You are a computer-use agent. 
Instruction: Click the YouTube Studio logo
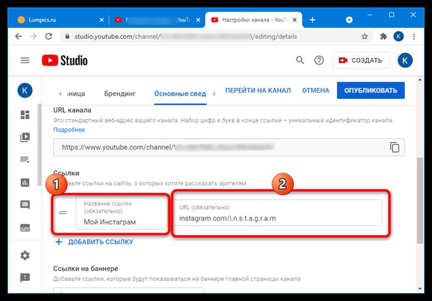pos(65,60)
